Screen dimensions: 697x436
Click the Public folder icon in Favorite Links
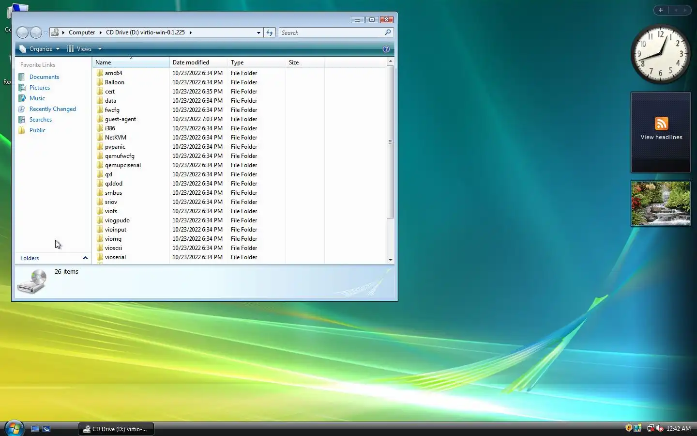pos(22,130)
